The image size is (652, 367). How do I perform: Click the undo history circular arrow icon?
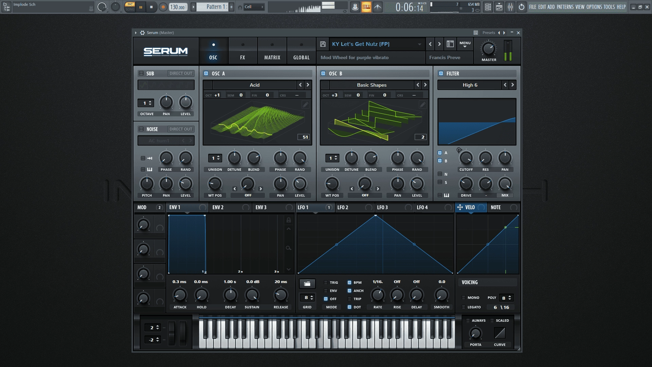point(522,7)
